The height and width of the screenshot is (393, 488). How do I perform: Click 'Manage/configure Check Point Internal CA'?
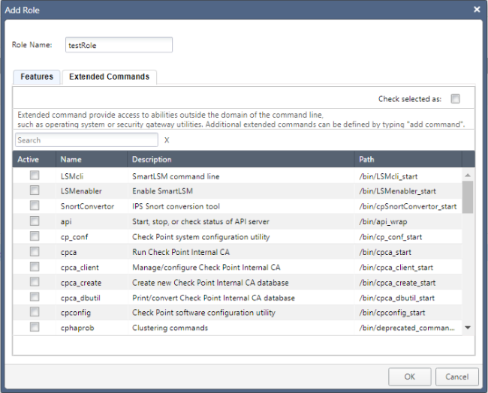click(206, 268)
